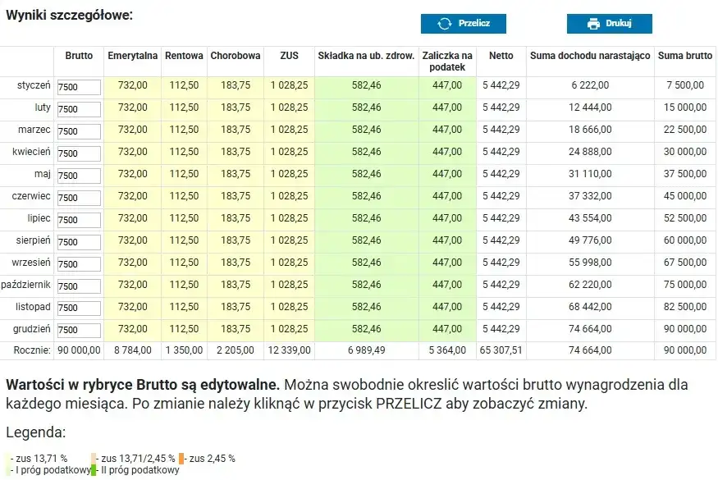Click the marzec Brutto input field
The width and height of the screenshot is (718, 480).
78,130
